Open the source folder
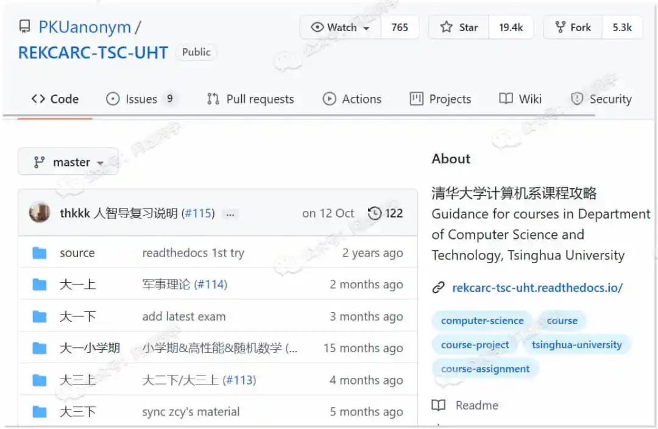 coord(77,253)
